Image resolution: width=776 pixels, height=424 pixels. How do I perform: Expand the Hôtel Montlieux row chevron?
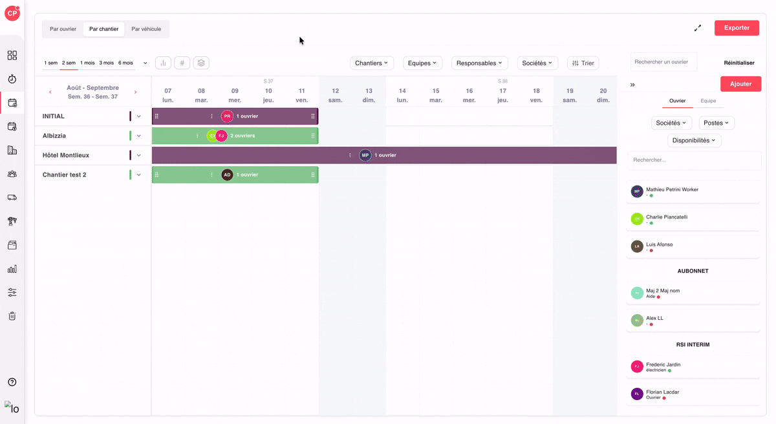point(138,155)
